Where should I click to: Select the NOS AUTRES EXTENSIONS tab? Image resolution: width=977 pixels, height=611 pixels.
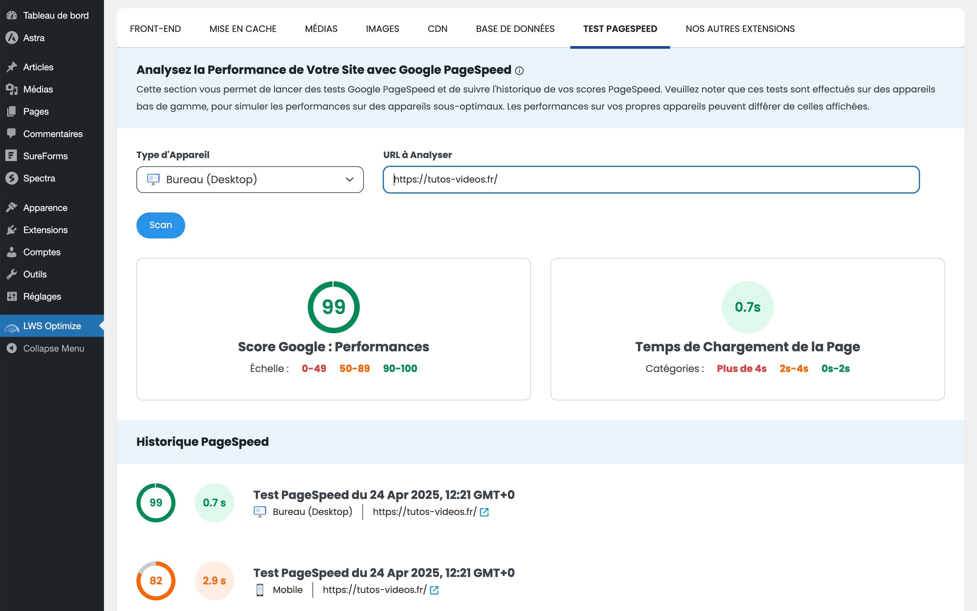click(x=740, y=29)
